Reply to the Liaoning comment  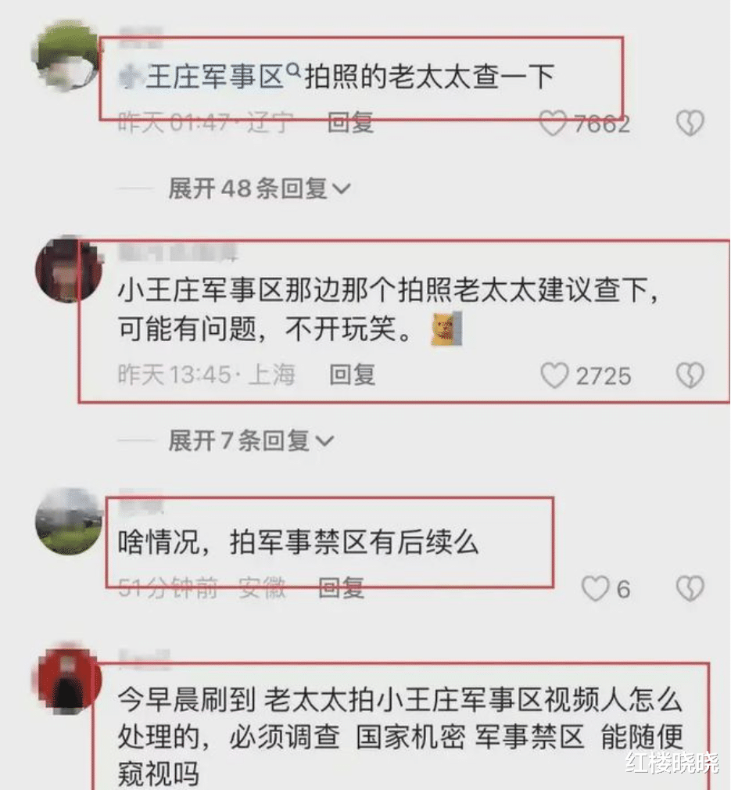point(350,123)
